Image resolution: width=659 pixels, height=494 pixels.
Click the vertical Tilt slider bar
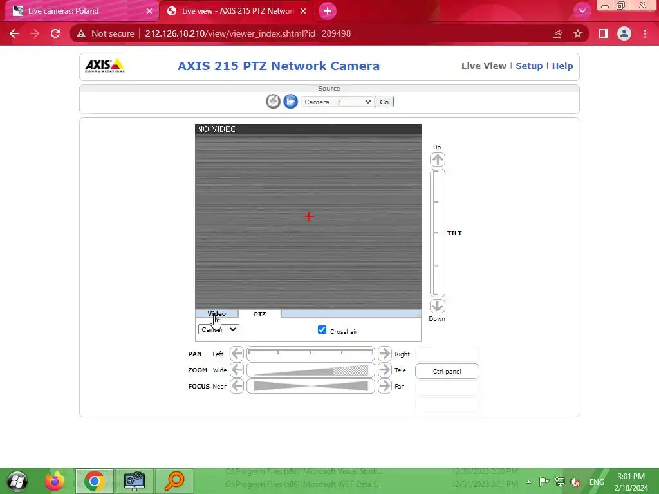(437, 233)
